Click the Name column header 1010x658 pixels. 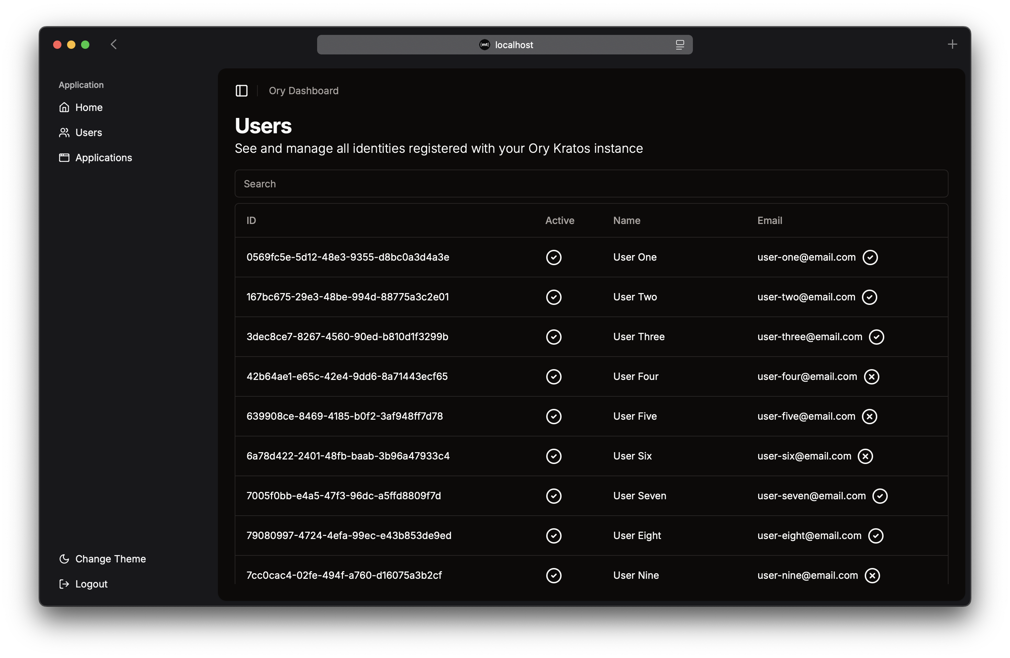[x=627, y=220]
